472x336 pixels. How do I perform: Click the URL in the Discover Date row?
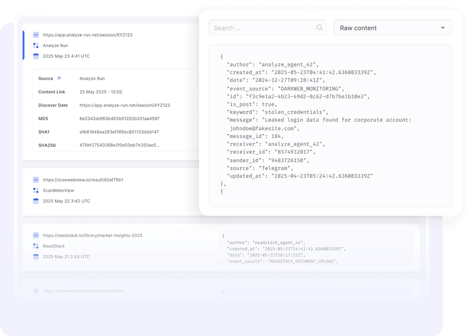click(x=124, y=105)
